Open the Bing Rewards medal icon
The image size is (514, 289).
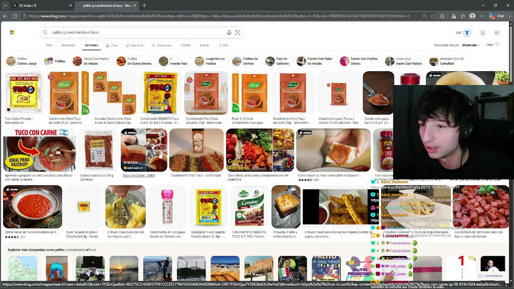coord(467,33)
